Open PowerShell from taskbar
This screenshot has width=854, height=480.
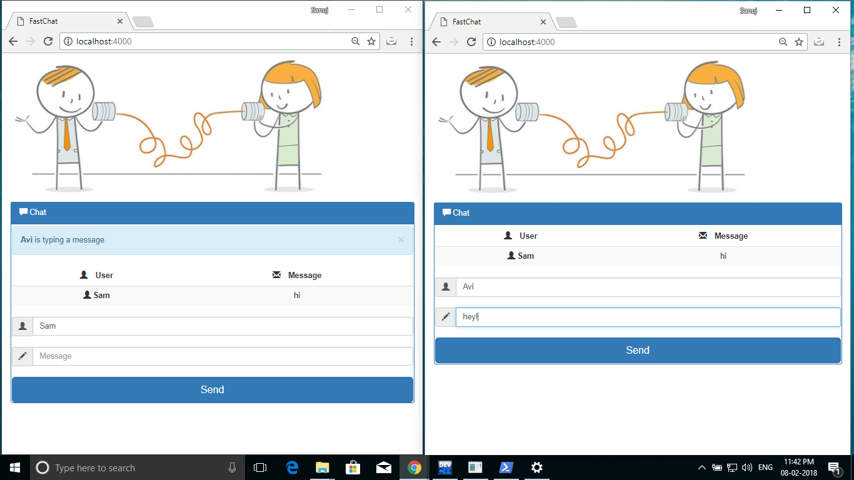(506, 467)
